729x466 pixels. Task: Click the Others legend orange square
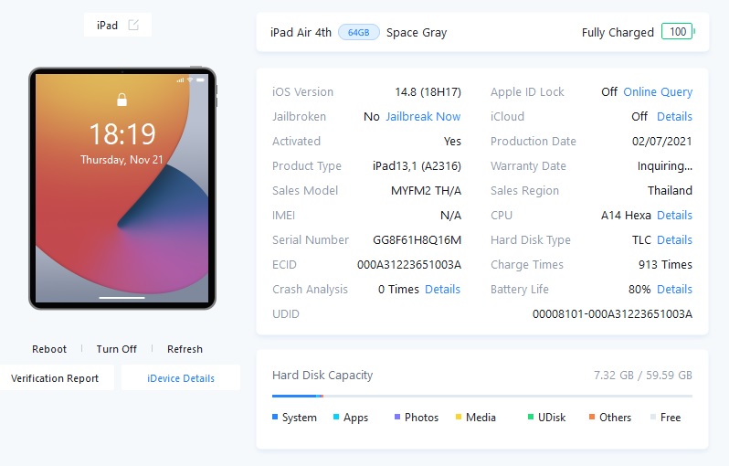(592, 417)
